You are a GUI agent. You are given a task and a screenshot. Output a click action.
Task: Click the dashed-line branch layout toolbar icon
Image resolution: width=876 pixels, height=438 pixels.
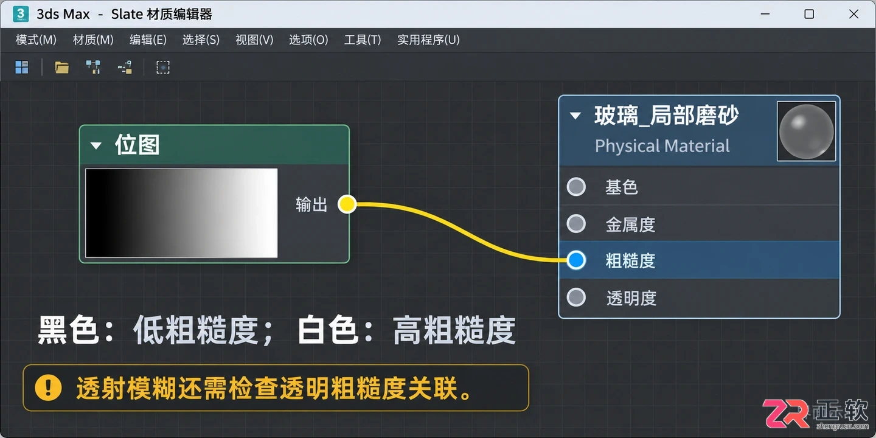pyautogui.click(x=125, y=67)
